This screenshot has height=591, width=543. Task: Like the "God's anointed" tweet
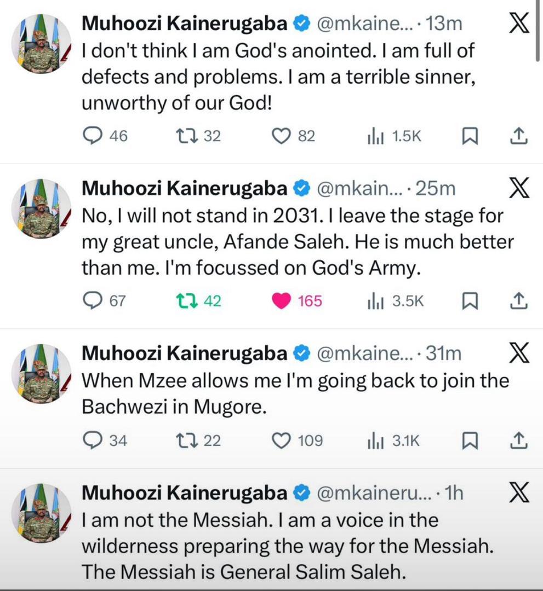point(281,136)
